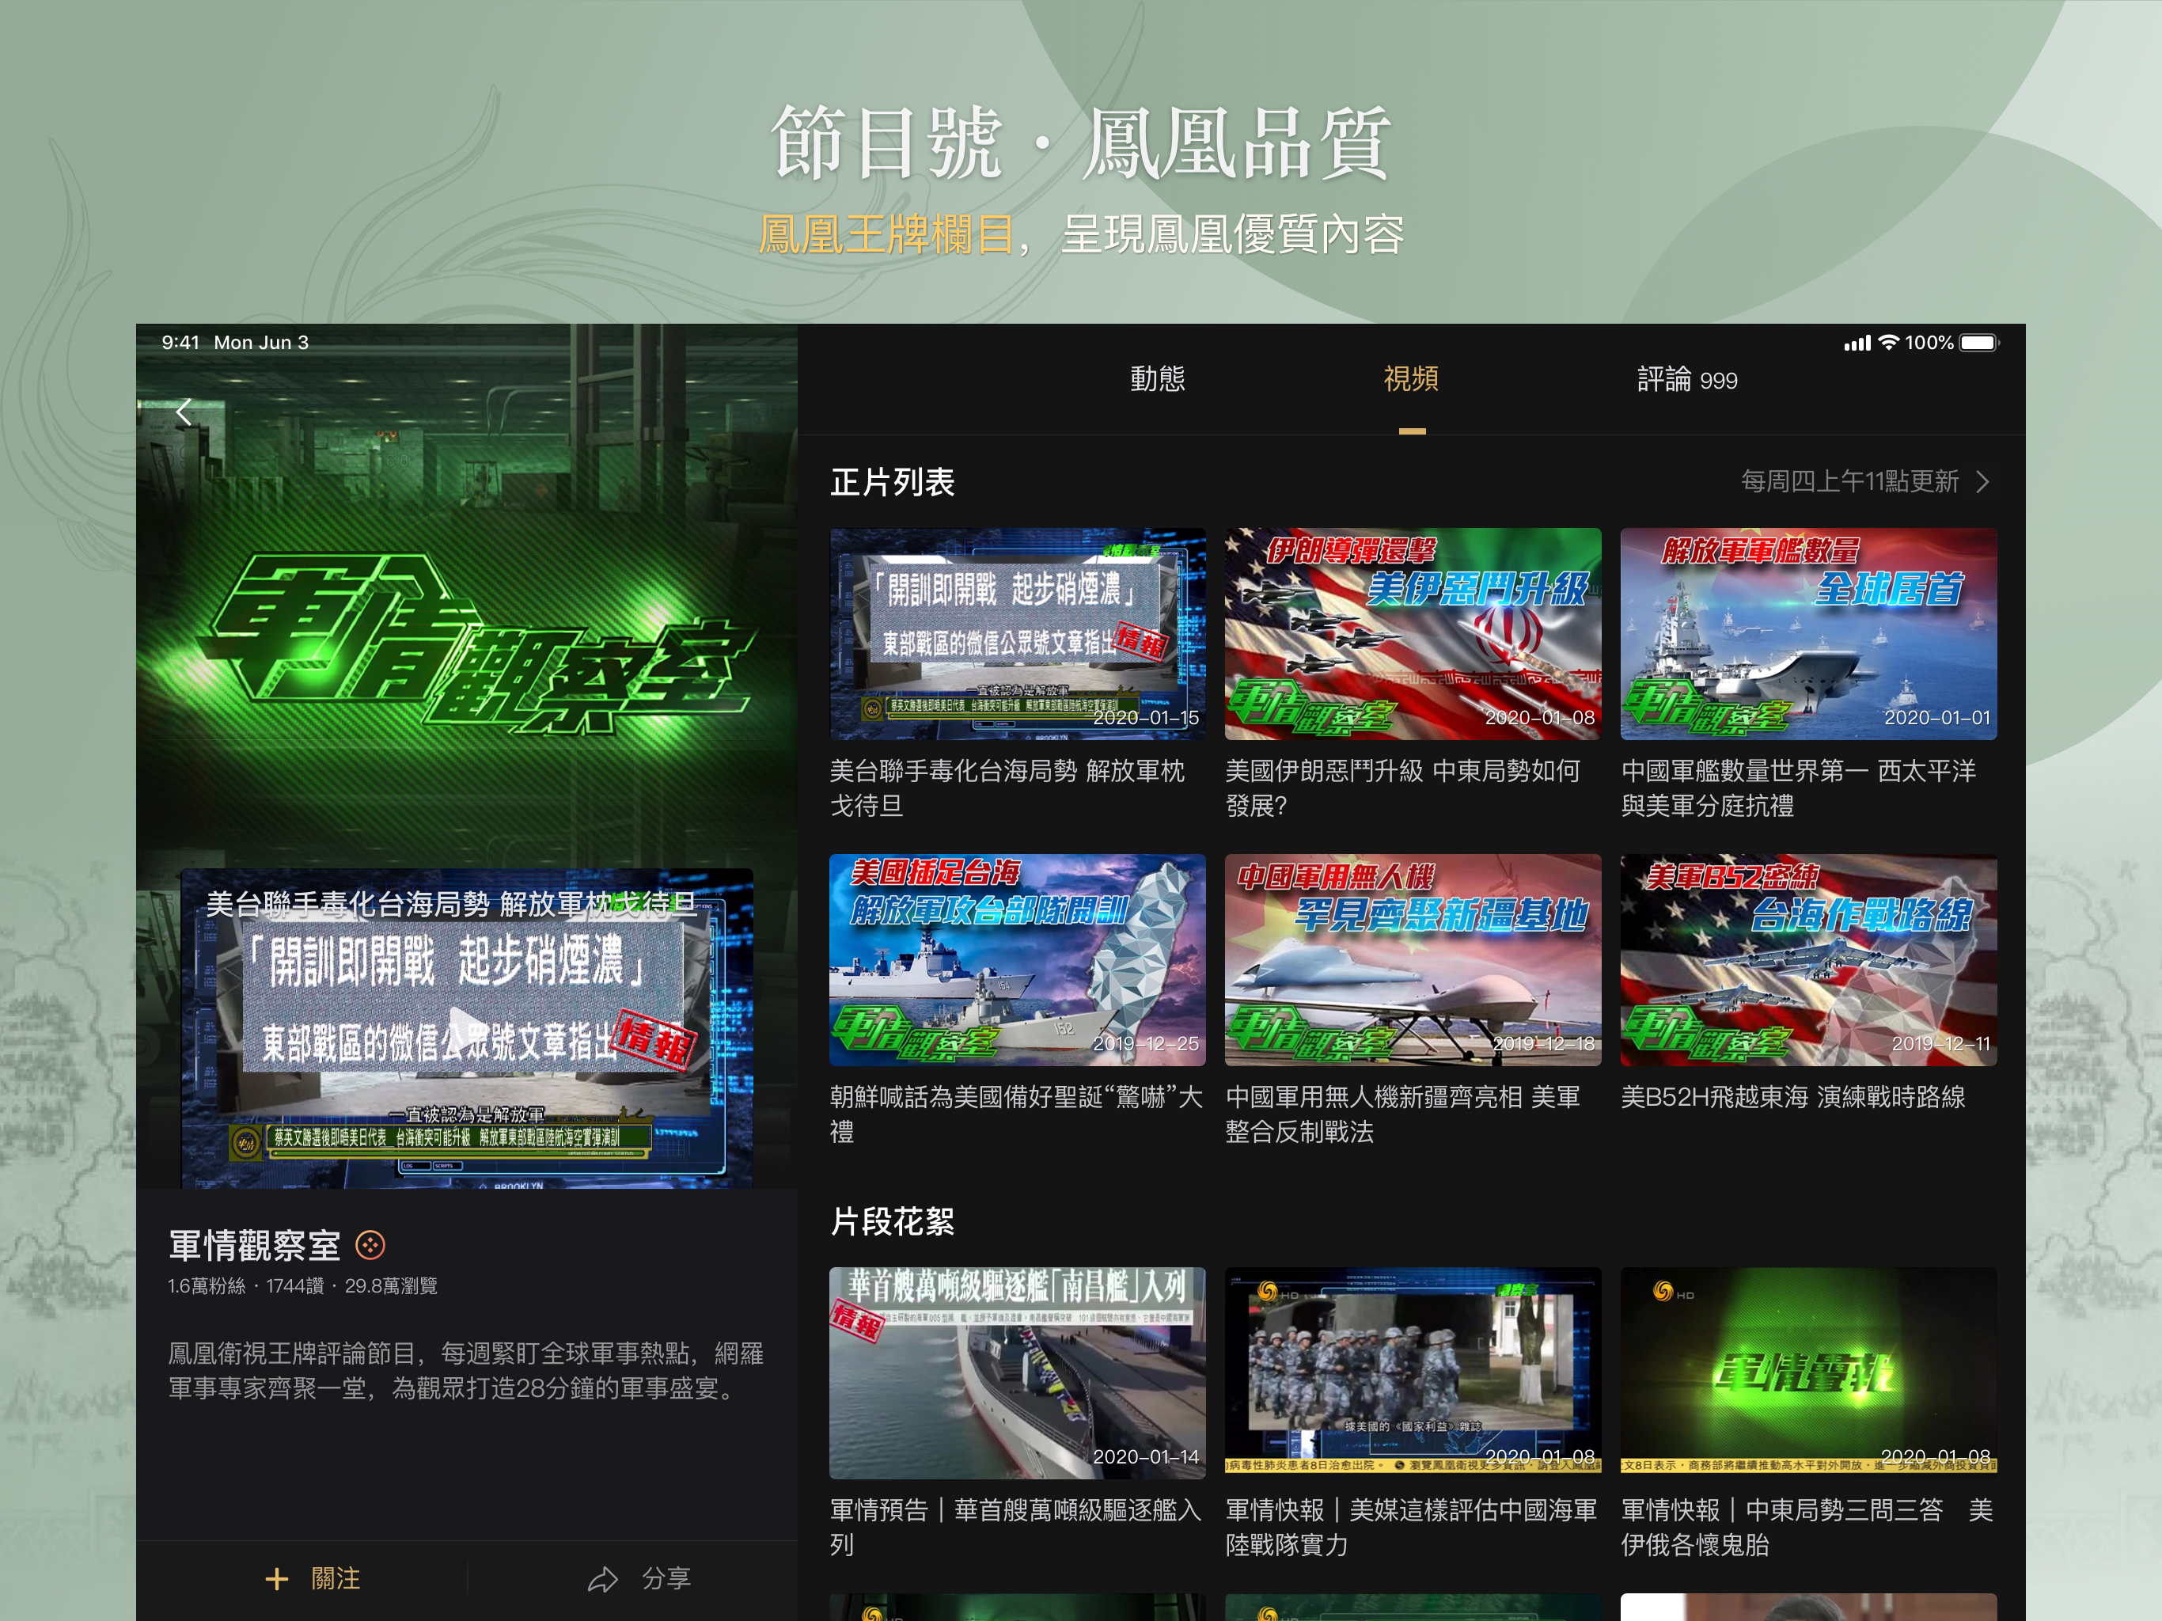2162x1621 pixels.
Task: Open 中國軍用無人機 2019-12-18 thumbnail
Action: pos(1413,960)
